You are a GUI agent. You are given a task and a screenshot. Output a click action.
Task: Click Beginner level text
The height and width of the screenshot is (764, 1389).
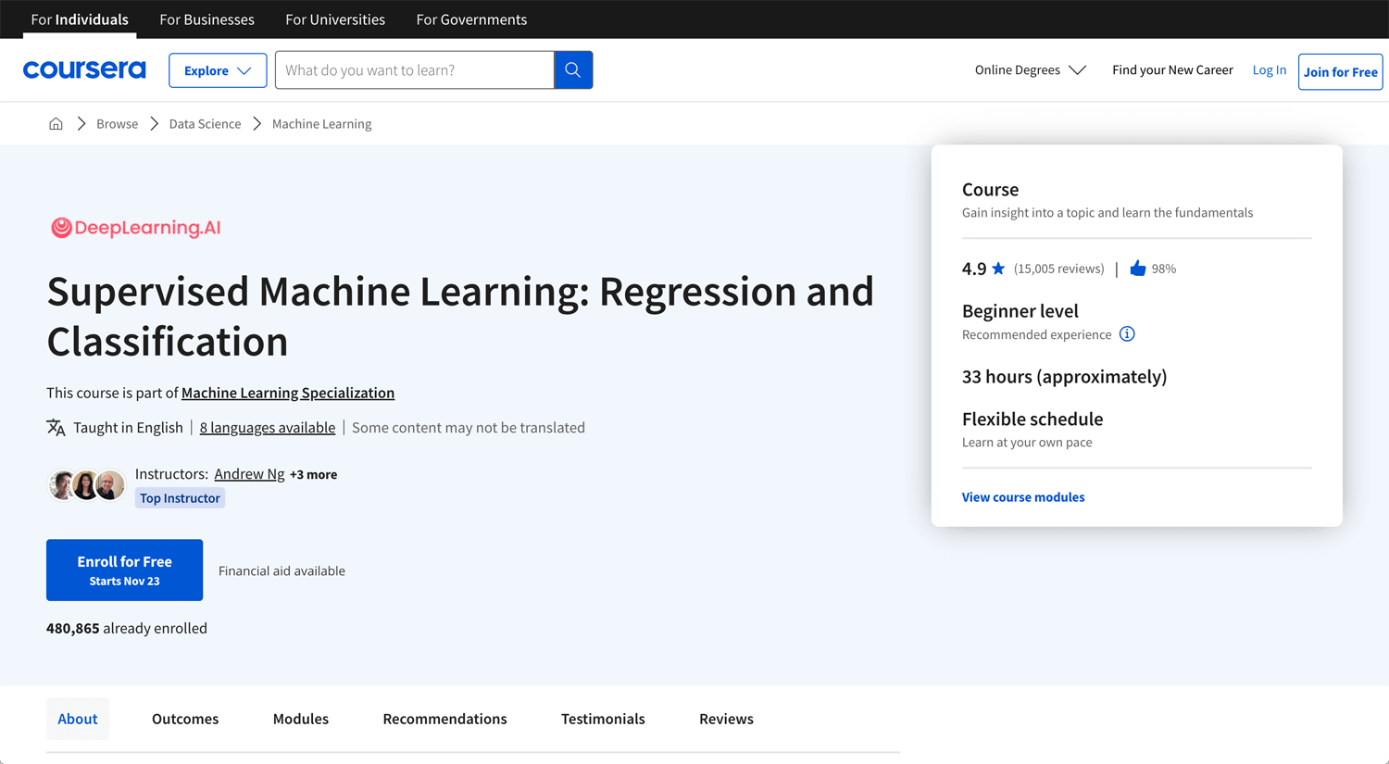[x=1020, y=311]
